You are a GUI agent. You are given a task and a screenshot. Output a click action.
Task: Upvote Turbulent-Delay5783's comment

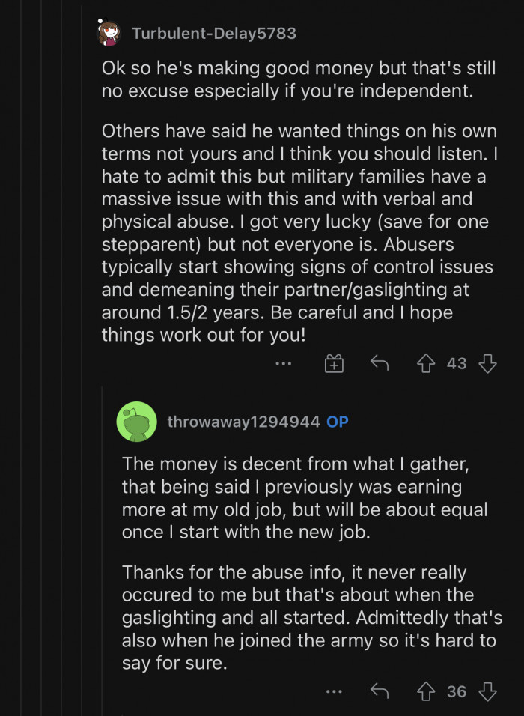426,364
